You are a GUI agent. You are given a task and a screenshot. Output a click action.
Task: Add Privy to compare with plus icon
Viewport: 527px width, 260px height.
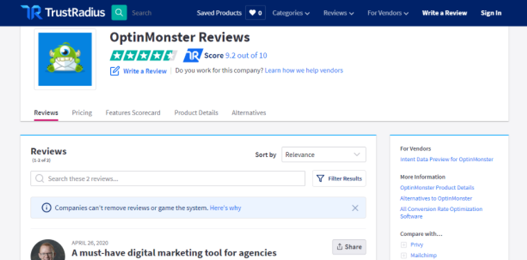(404, 245)
